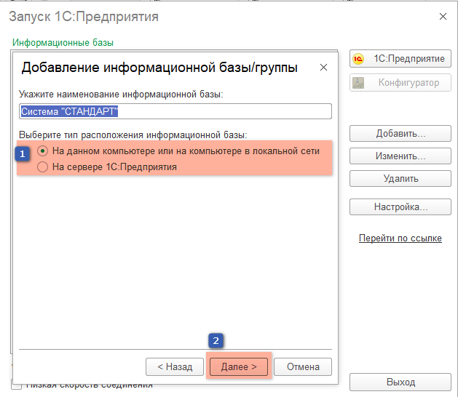
Task: Follow the 'Перейти по ссылке' link
Action: click(400, 238)
